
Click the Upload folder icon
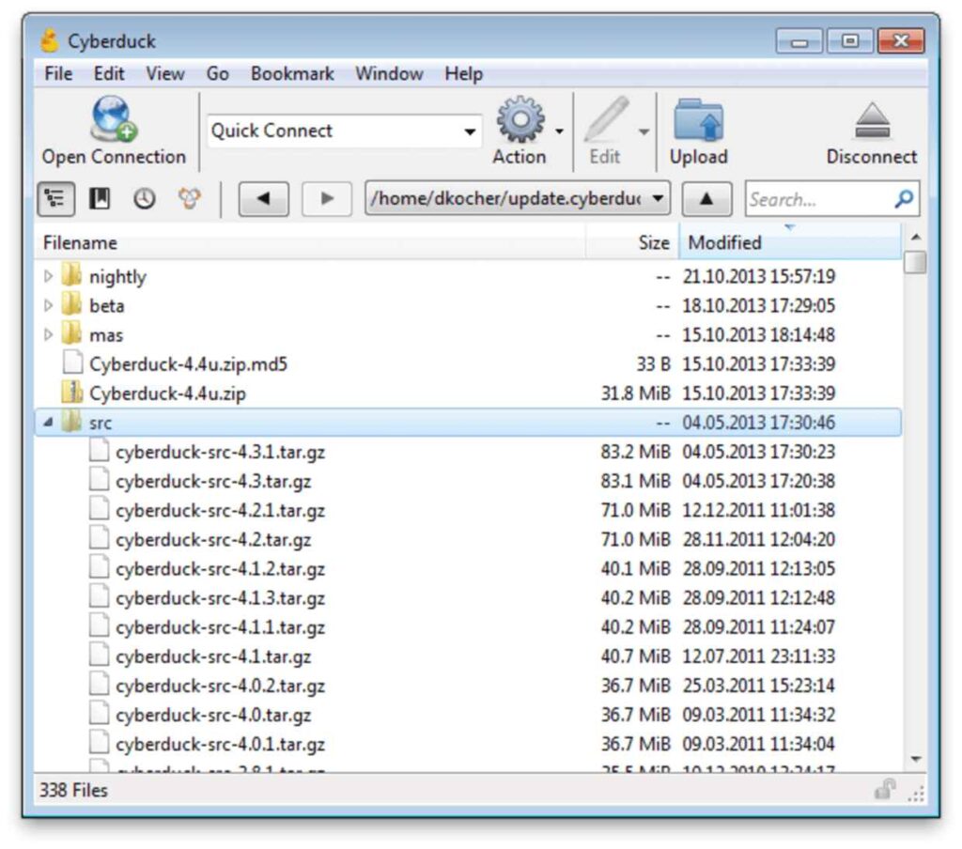coord(698,121)
